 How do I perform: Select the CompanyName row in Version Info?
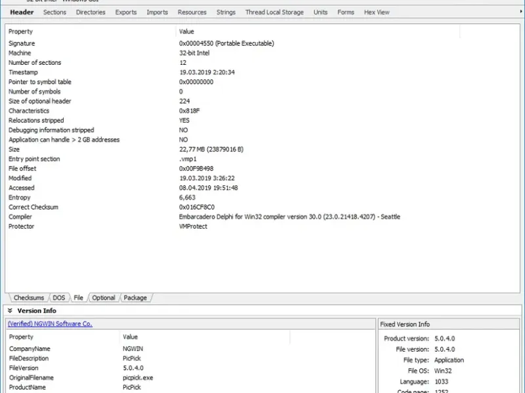coord(190,349)
